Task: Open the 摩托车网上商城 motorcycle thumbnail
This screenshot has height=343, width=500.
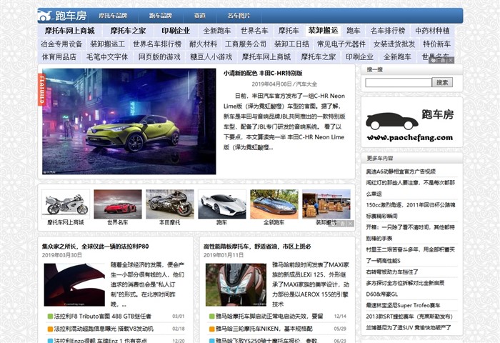Action: [x=66, y=204]
